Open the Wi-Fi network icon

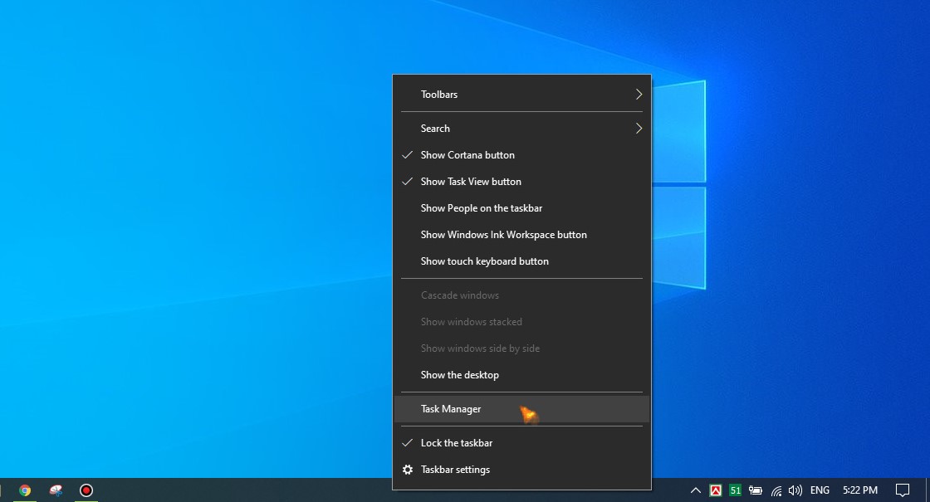click(776, 490)
